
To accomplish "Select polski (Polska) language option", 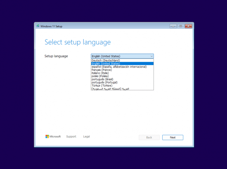I will (x=122, y=76).
